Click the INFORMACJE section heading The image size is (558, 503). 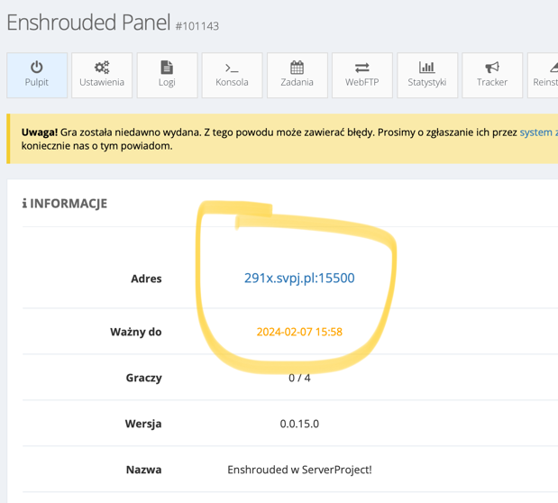tap(65, 204)
